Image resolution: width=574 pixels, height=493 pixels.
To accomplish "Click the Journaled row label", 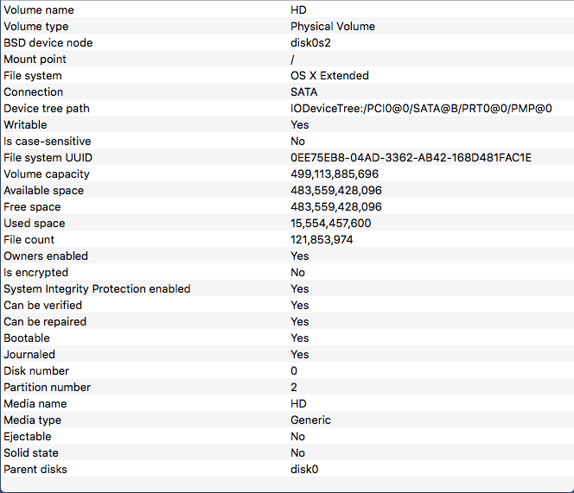I will (x=29, y=354).
